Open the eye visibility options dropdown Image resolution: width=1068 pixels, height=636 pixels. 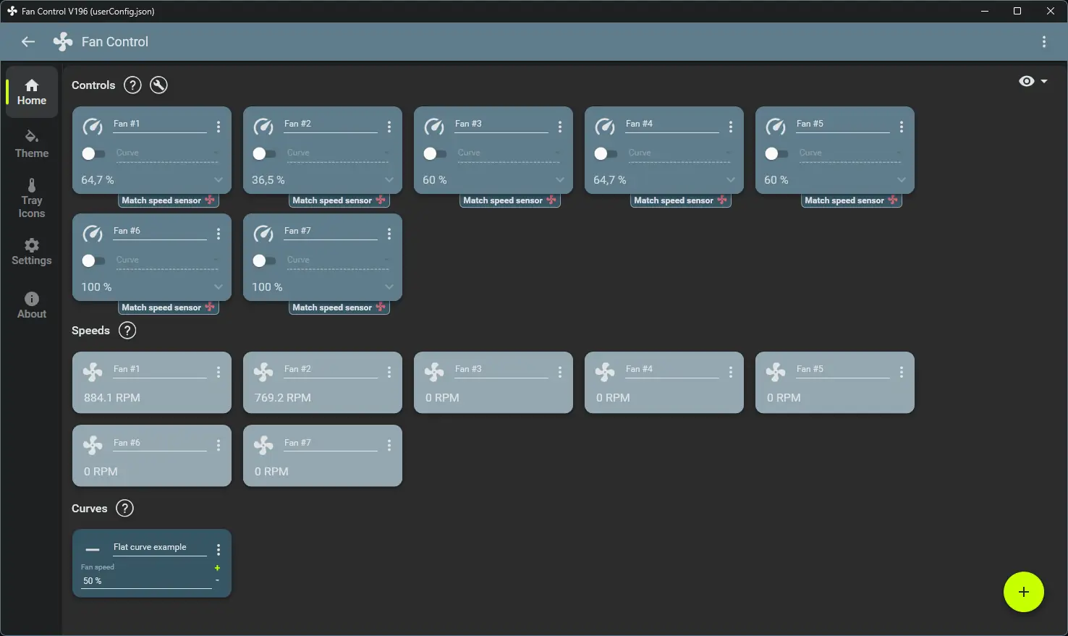pyautogui.click(x=1033, y=81)
